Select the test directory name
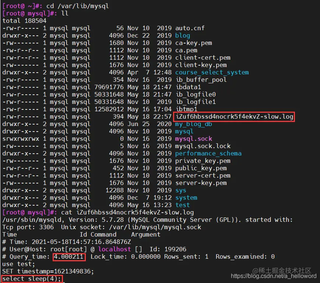This screenshot has width=320, height=283. point(182,205)
